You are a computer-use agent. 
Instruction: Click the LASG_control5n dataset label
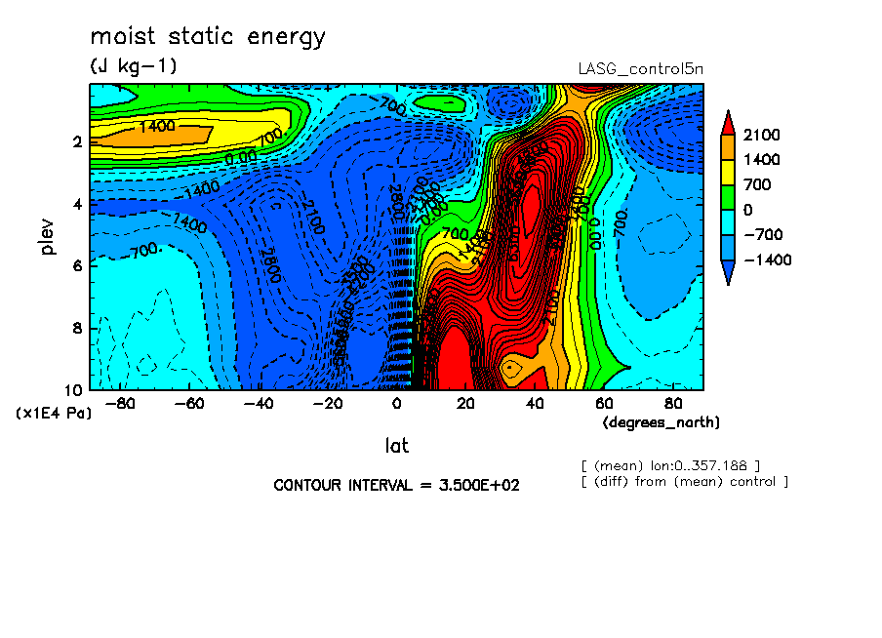tap(640, 69)
